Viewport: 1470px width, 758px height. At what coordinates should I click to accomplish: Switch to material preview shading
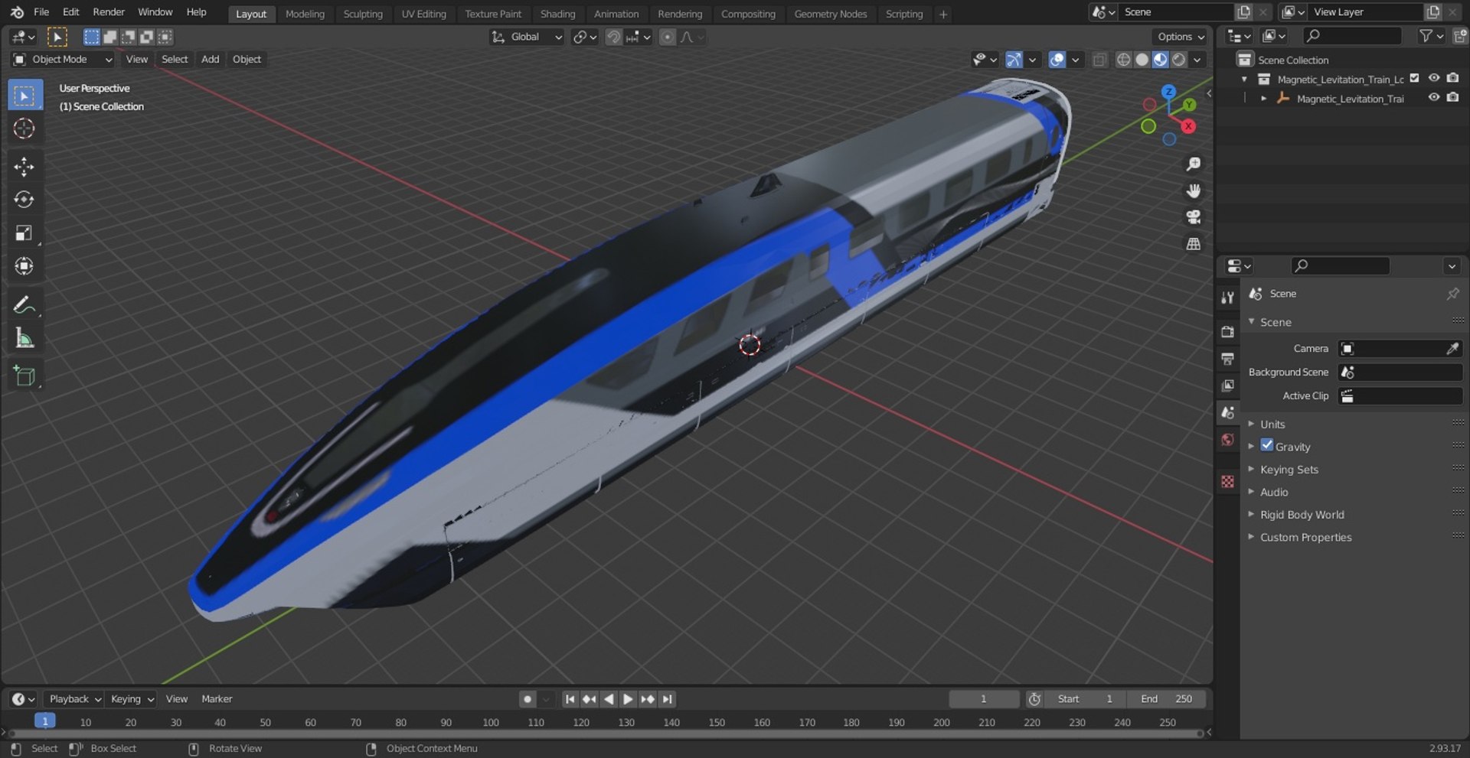(x=1161, y=60)
